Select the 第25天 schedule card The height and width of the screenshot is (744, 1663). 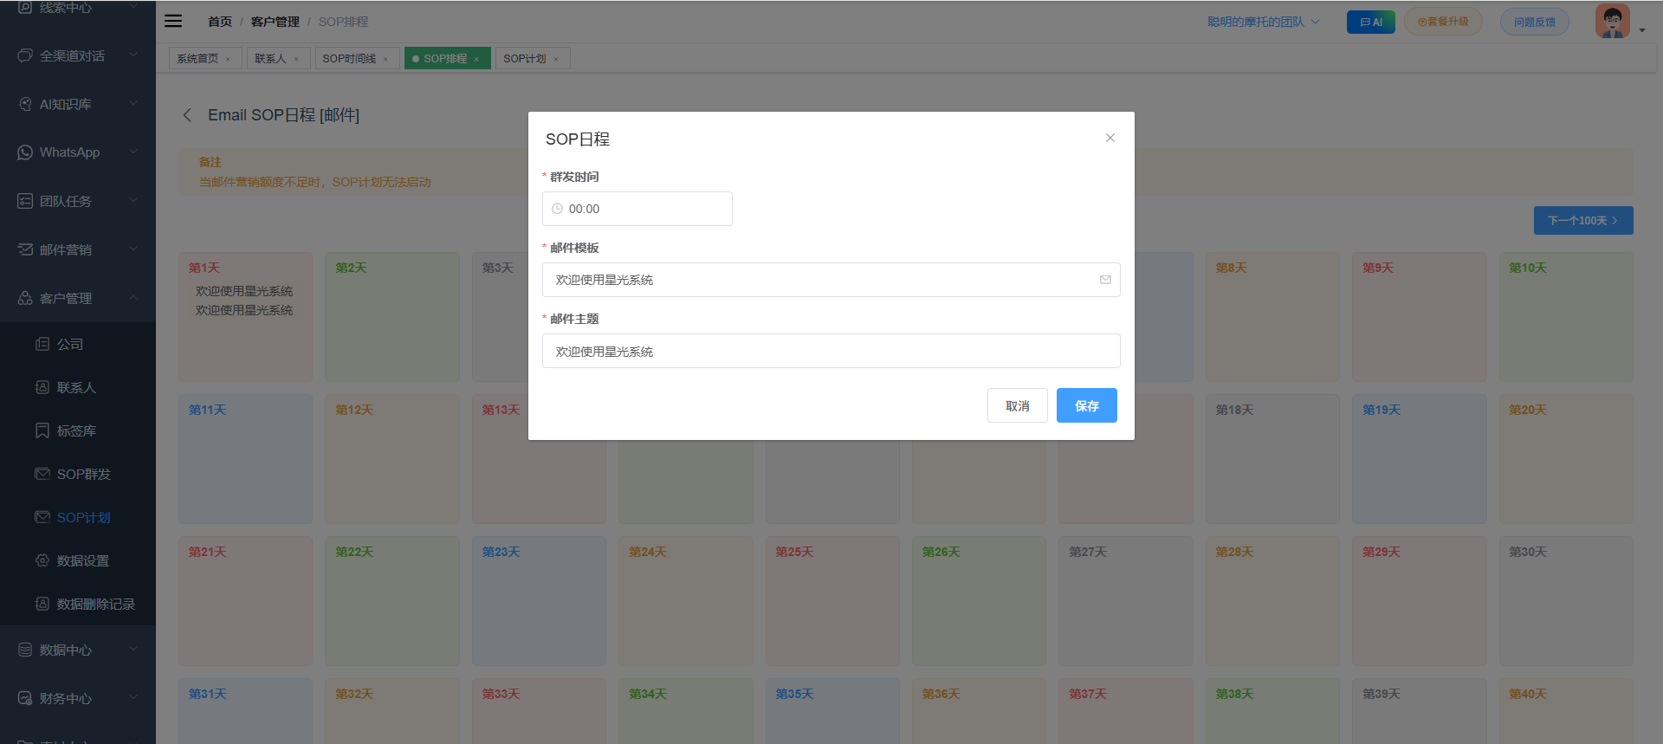[x=832, y=601]
